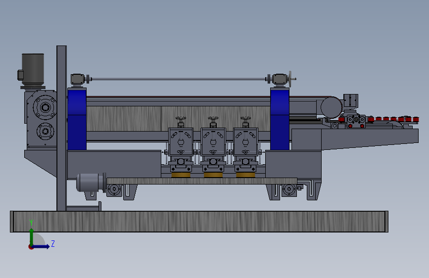This screenshot has width=429, height=278.
Task: Click the handwheel on the horizontal shaft
Action: click(290, 79)
